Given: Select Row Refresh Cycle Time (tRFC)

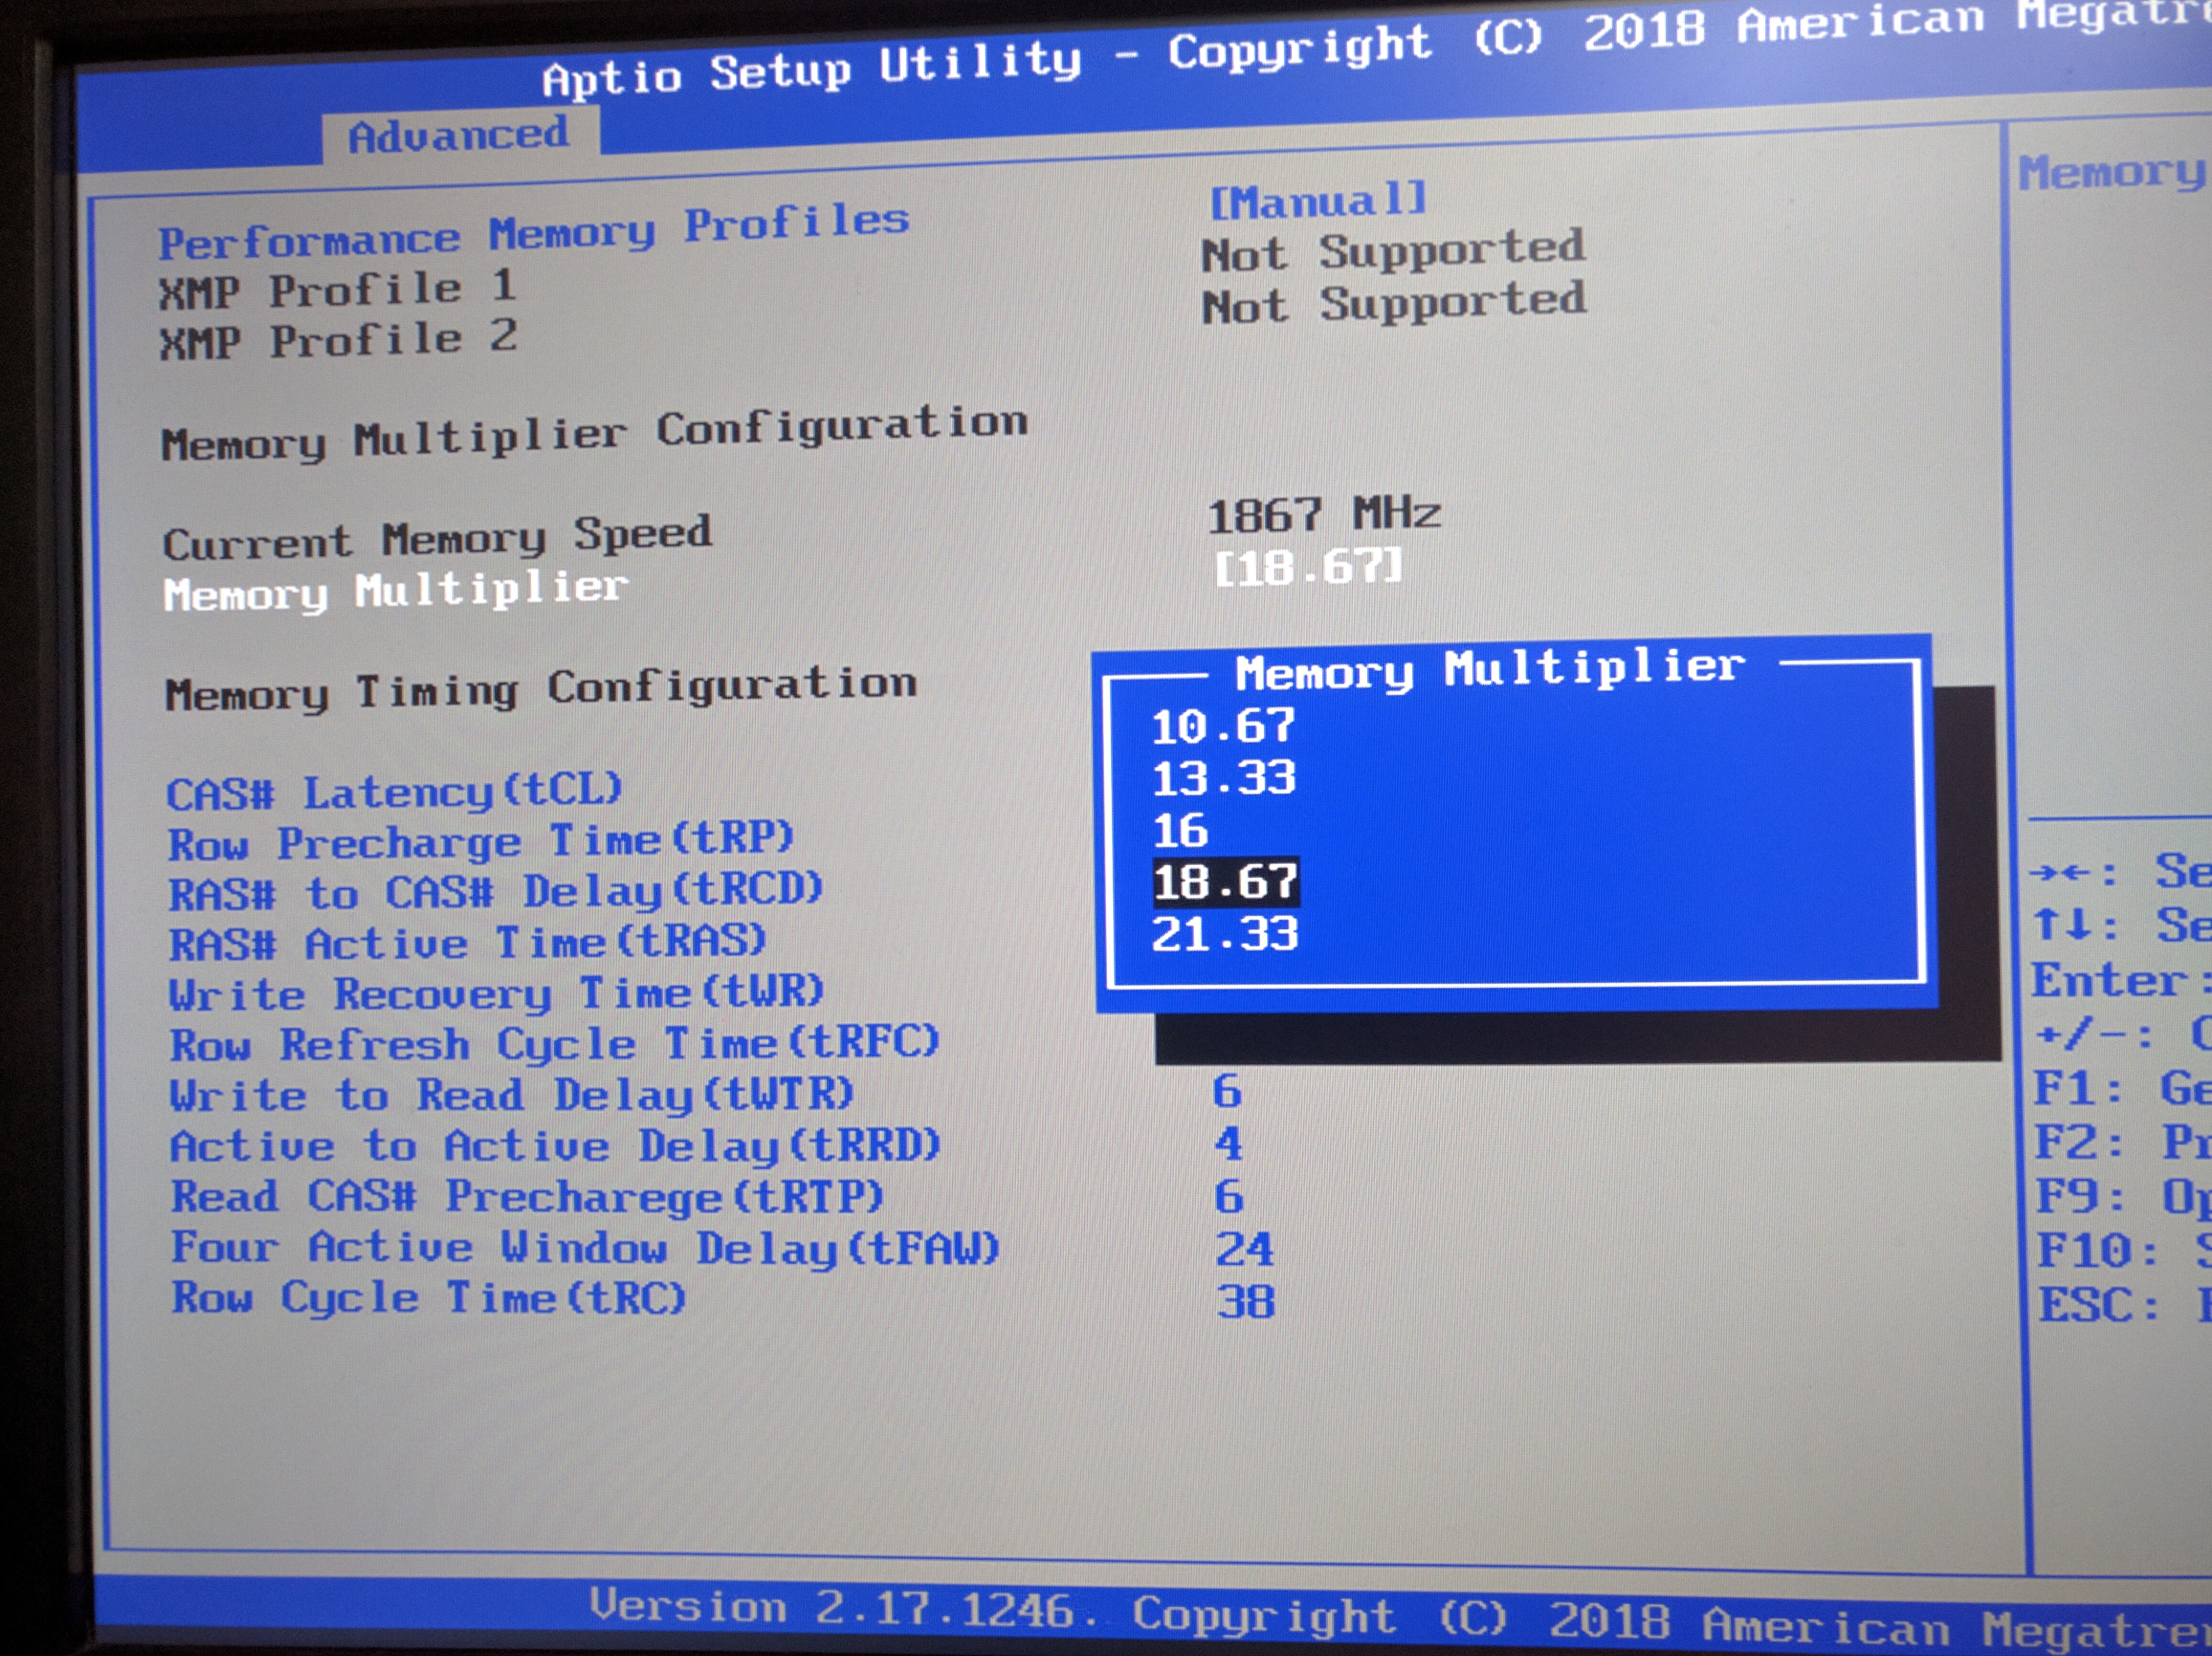Looking at the screenshot, I should (x=555, y=1045).
